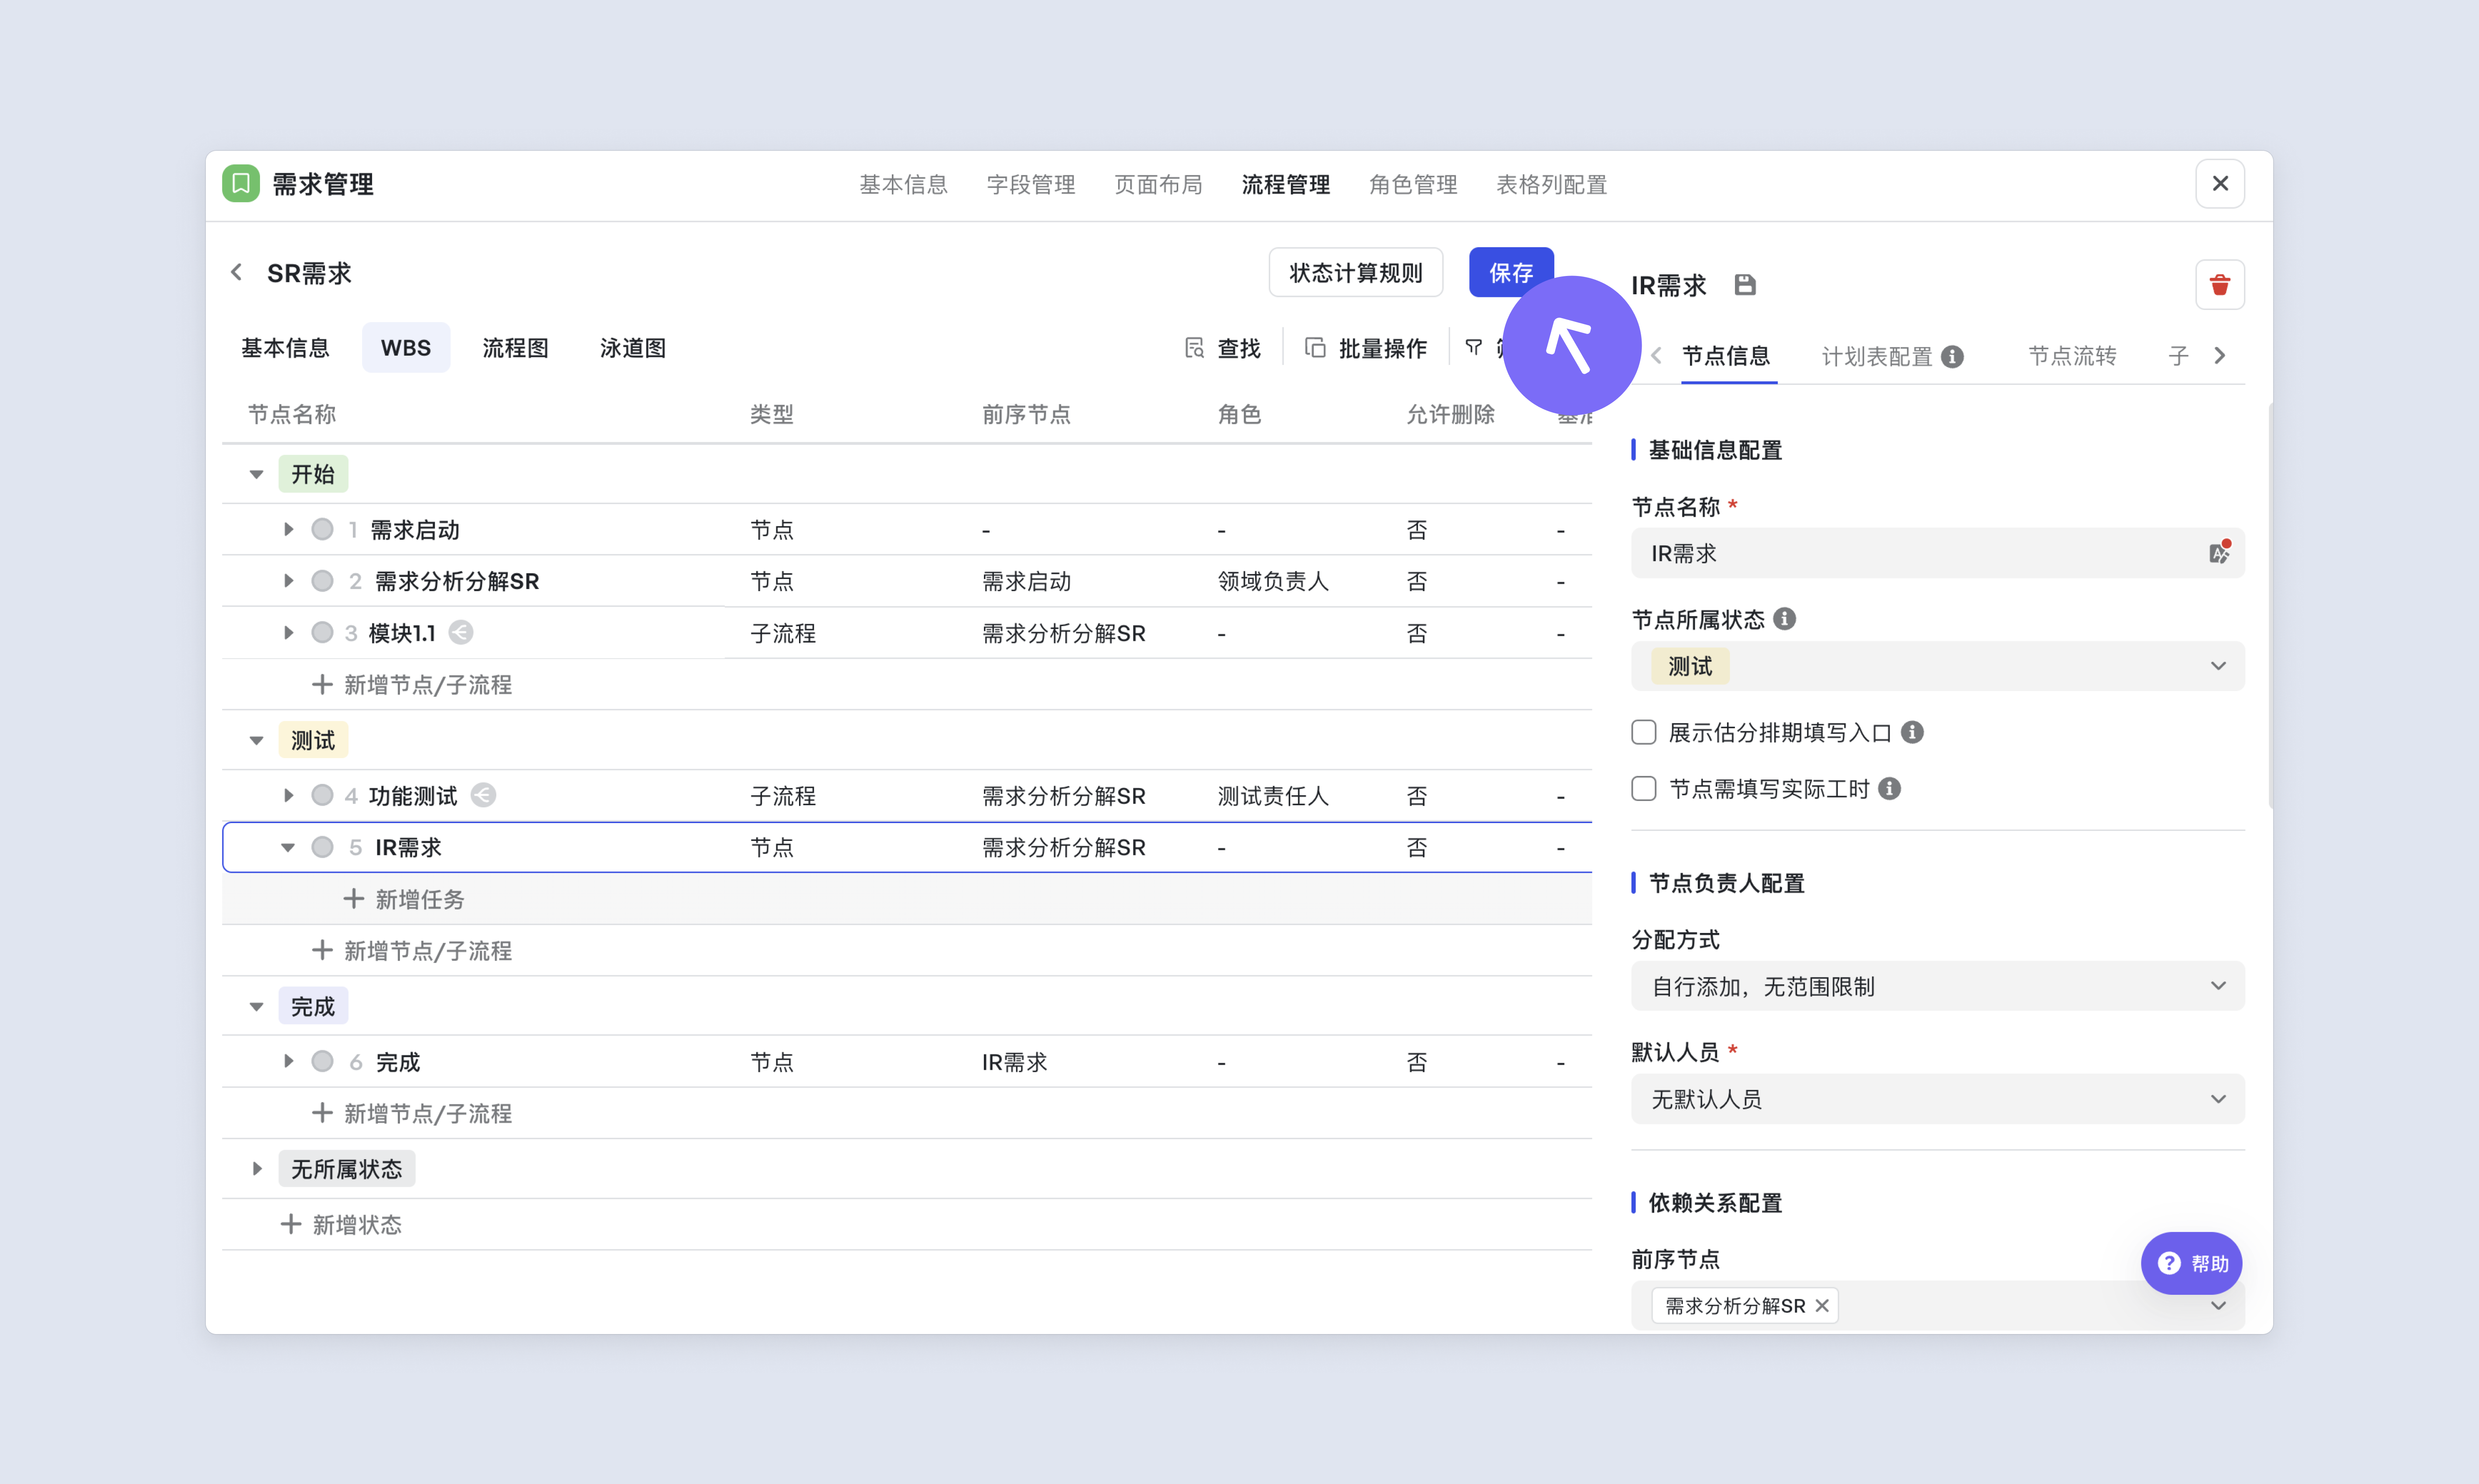The image size is (2479, 1484).
Task: Switch to the WBS view tab
Action: tap(406, 348)
